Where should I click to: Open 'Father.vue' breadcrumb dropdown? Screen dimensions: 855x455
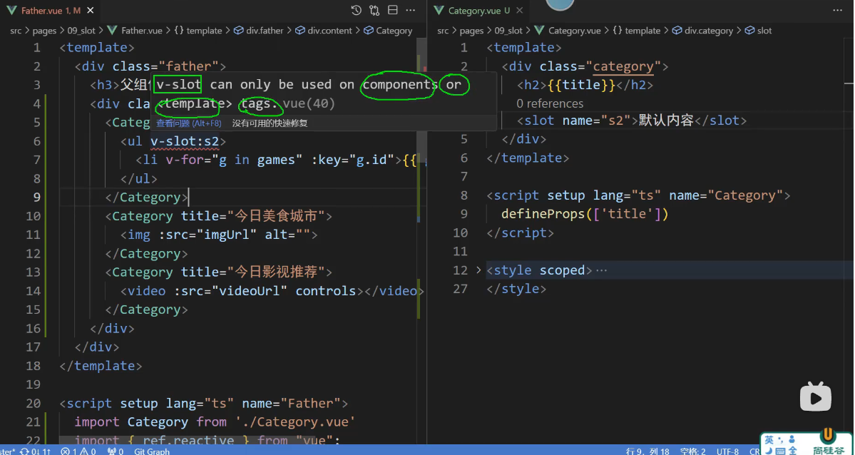141,31
